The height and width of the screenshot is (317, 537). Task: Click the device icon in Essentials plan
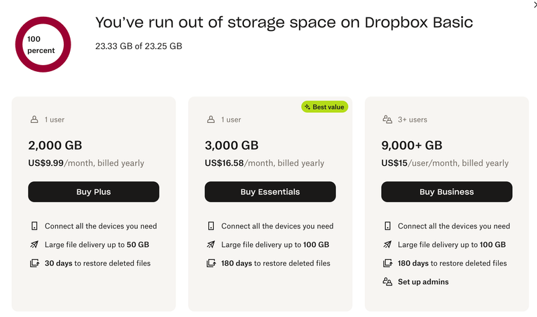[210, 226]
